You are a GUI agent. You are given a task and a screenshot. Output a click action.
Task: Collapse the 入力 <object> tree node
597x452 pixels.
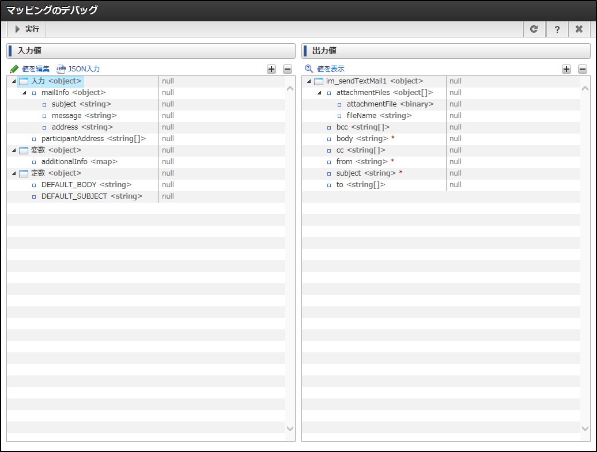pos(14,81)
